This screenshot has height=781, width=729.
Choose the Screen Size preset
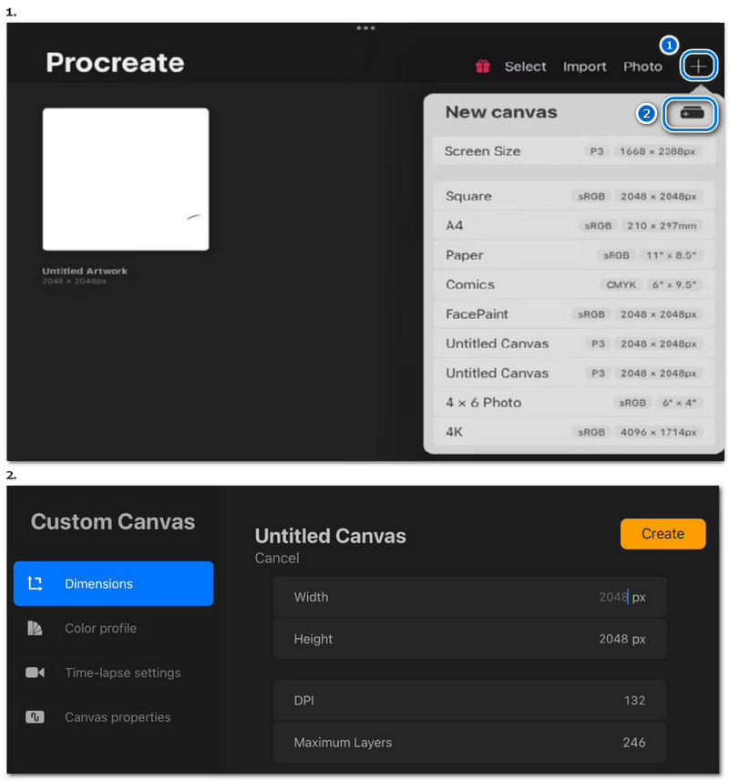tap(573, 151)
